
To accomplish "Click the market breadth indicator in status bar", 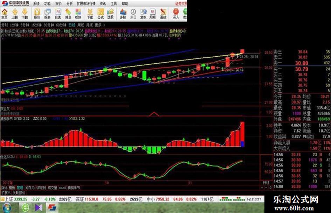I will point(232,199).
